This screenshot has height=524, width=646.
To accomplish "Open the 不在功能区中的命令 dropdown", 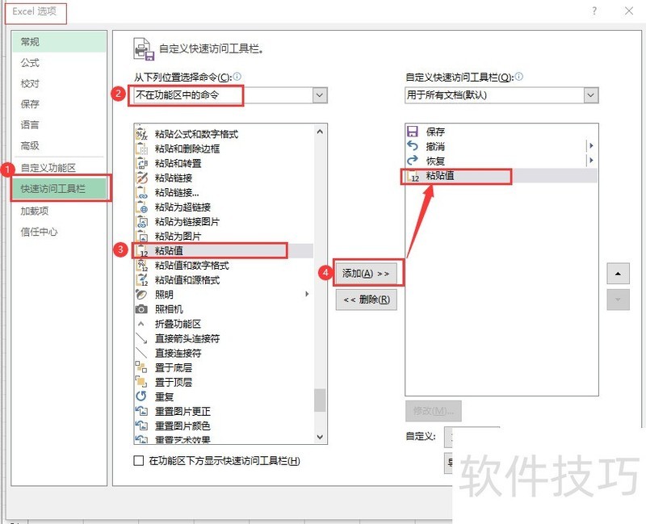I will coord(320,95).
